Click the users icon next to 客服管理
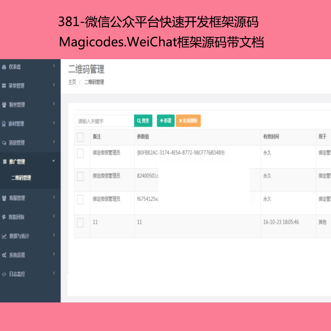Viewport: 331px width, 331px height. tap(4, 198)
